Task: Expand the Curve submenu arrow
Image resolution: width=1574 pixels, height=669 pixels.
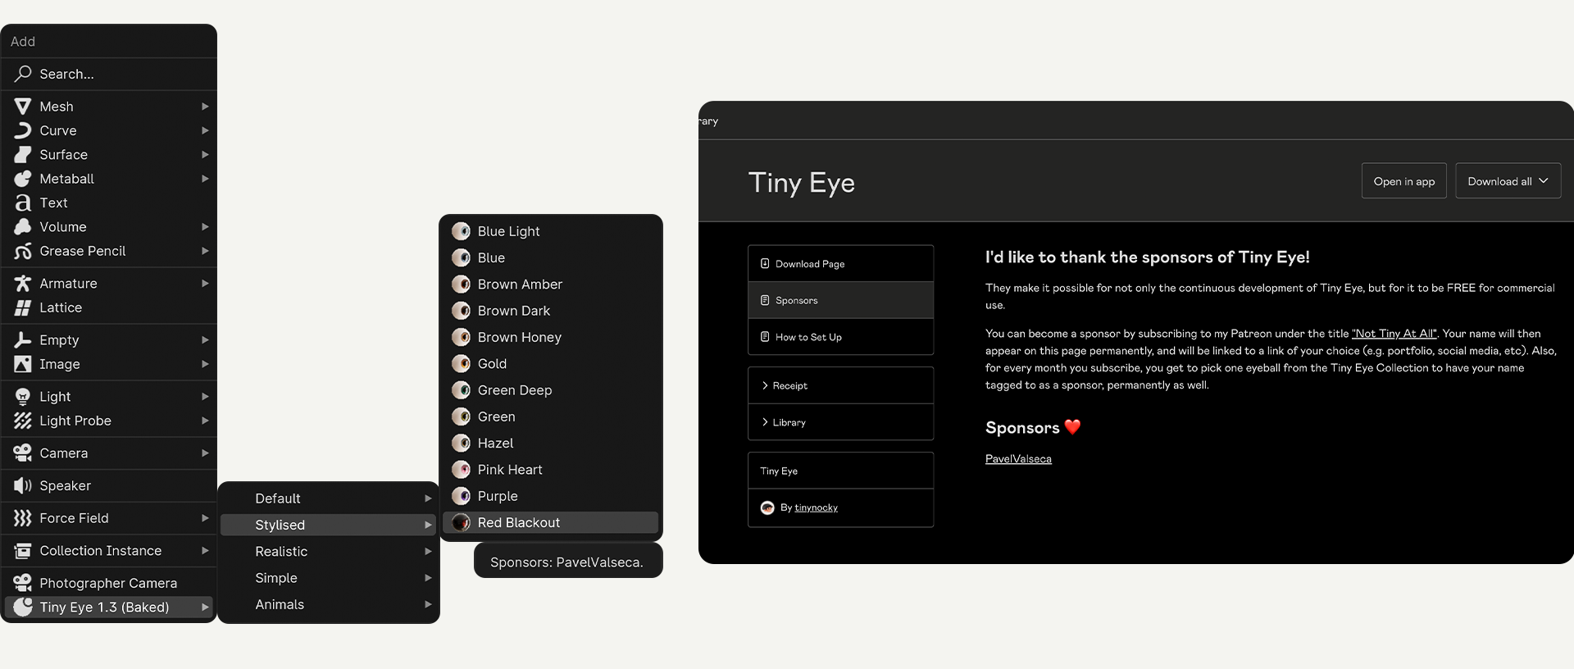Action: pos(205,130)
